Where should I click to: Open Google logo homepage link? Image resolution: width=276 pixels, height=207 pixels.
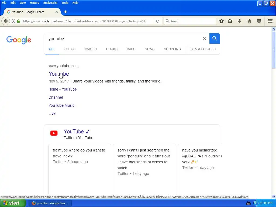pyautogui.click(x=19, y=40)
